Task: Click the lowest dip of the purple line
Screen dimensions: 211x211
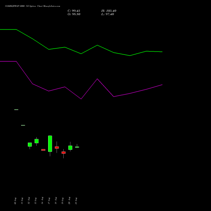Action: 81,99
